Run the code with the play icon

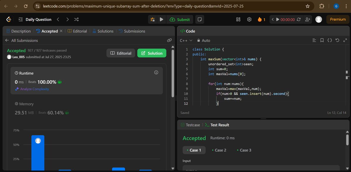click(x=161, y=19)
